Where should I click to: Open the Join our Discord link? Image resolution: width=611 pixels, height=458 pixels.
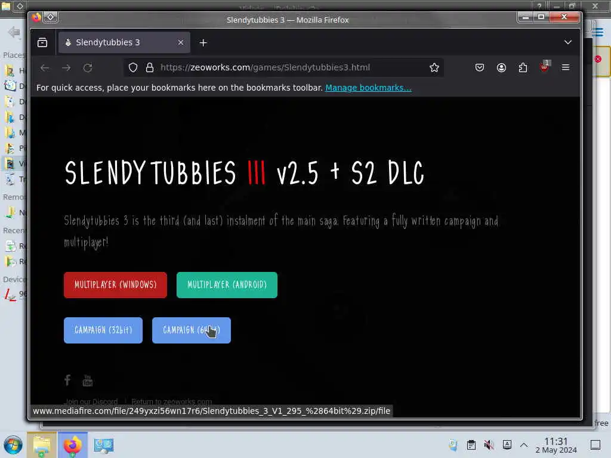click(91, 401)
